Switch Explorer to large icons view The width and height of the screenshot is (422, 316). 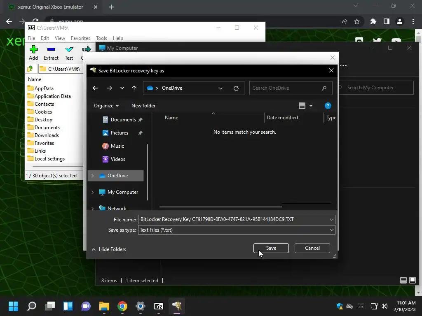click(x=412, y=280)
